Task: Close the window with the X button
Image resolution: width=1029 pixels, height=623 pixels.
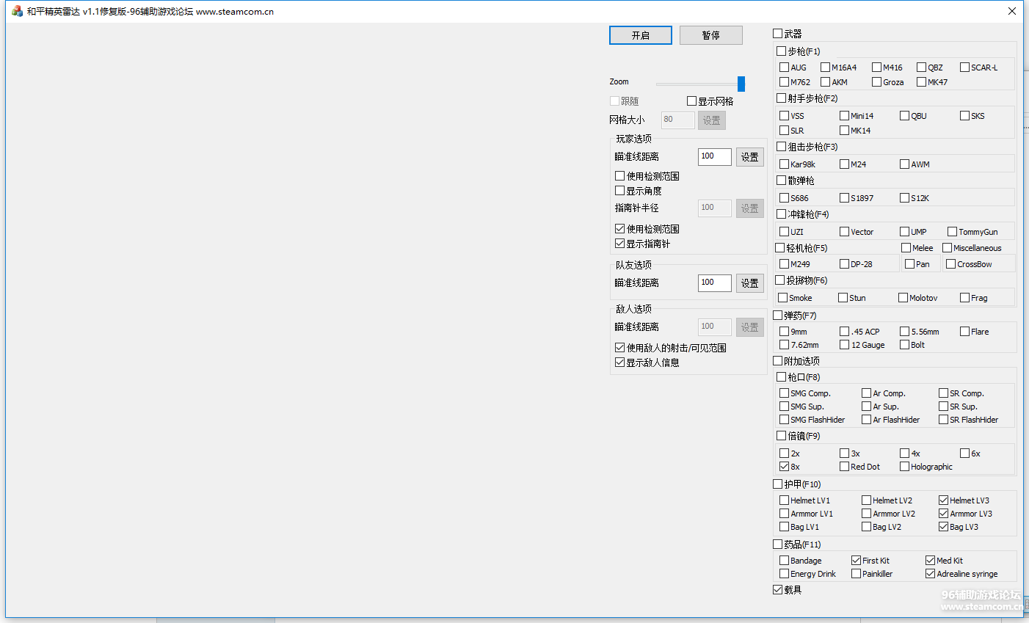Action: pyautogui.click(x=1011, y=11)
